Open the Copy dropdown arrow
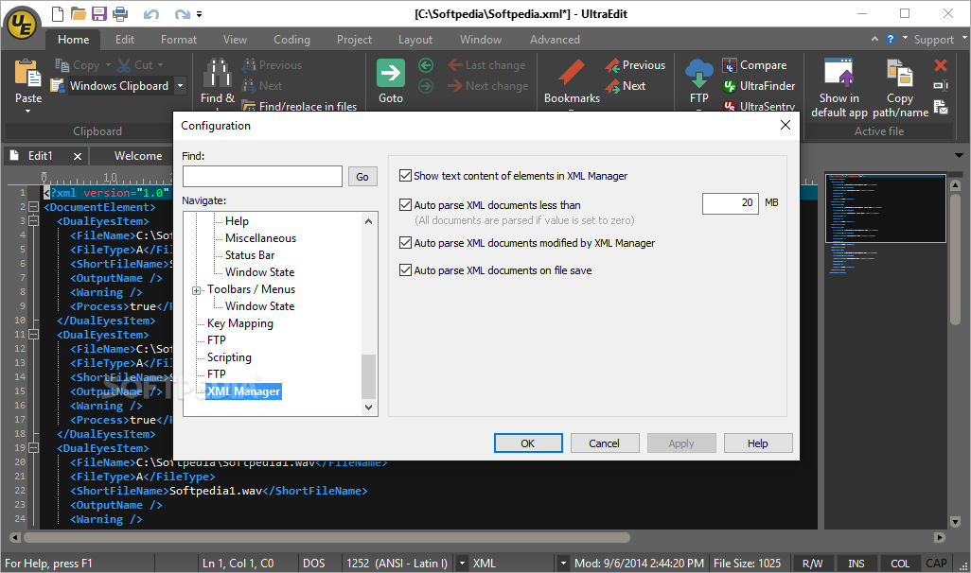971x573 pixels. 108,65
